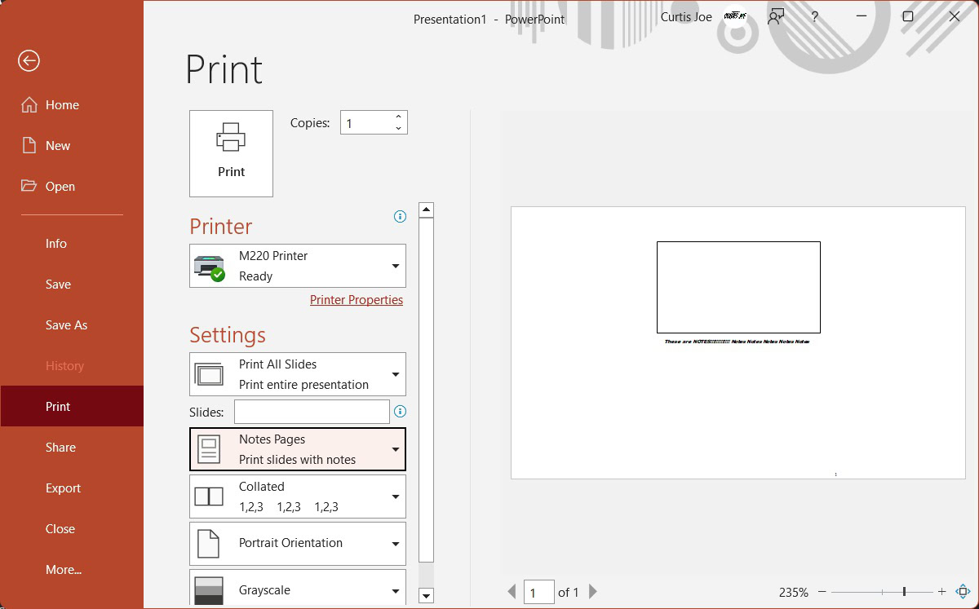Click the printer info icon beside Printer heading
The image size is (979, 609).
(400, 217)
